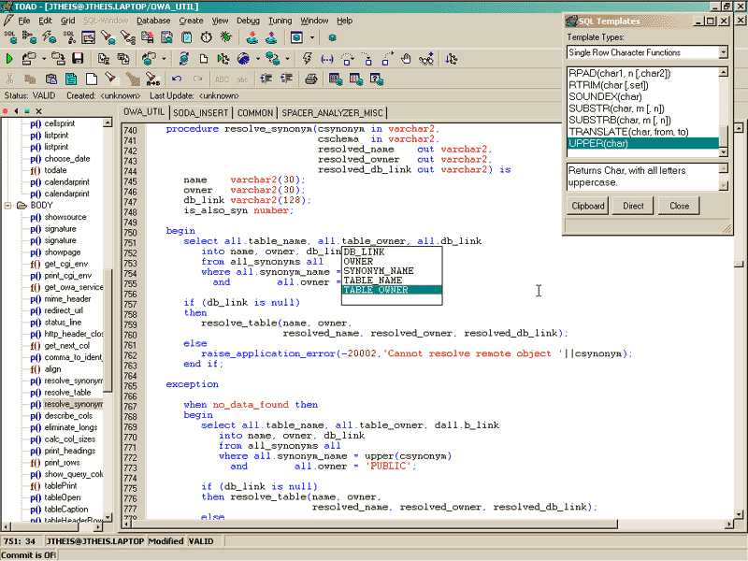Image resolution: width=748 pixels, height=561 pixels.
Task: Click the Direct button in SQL Templates
Action: coord(633,206)
